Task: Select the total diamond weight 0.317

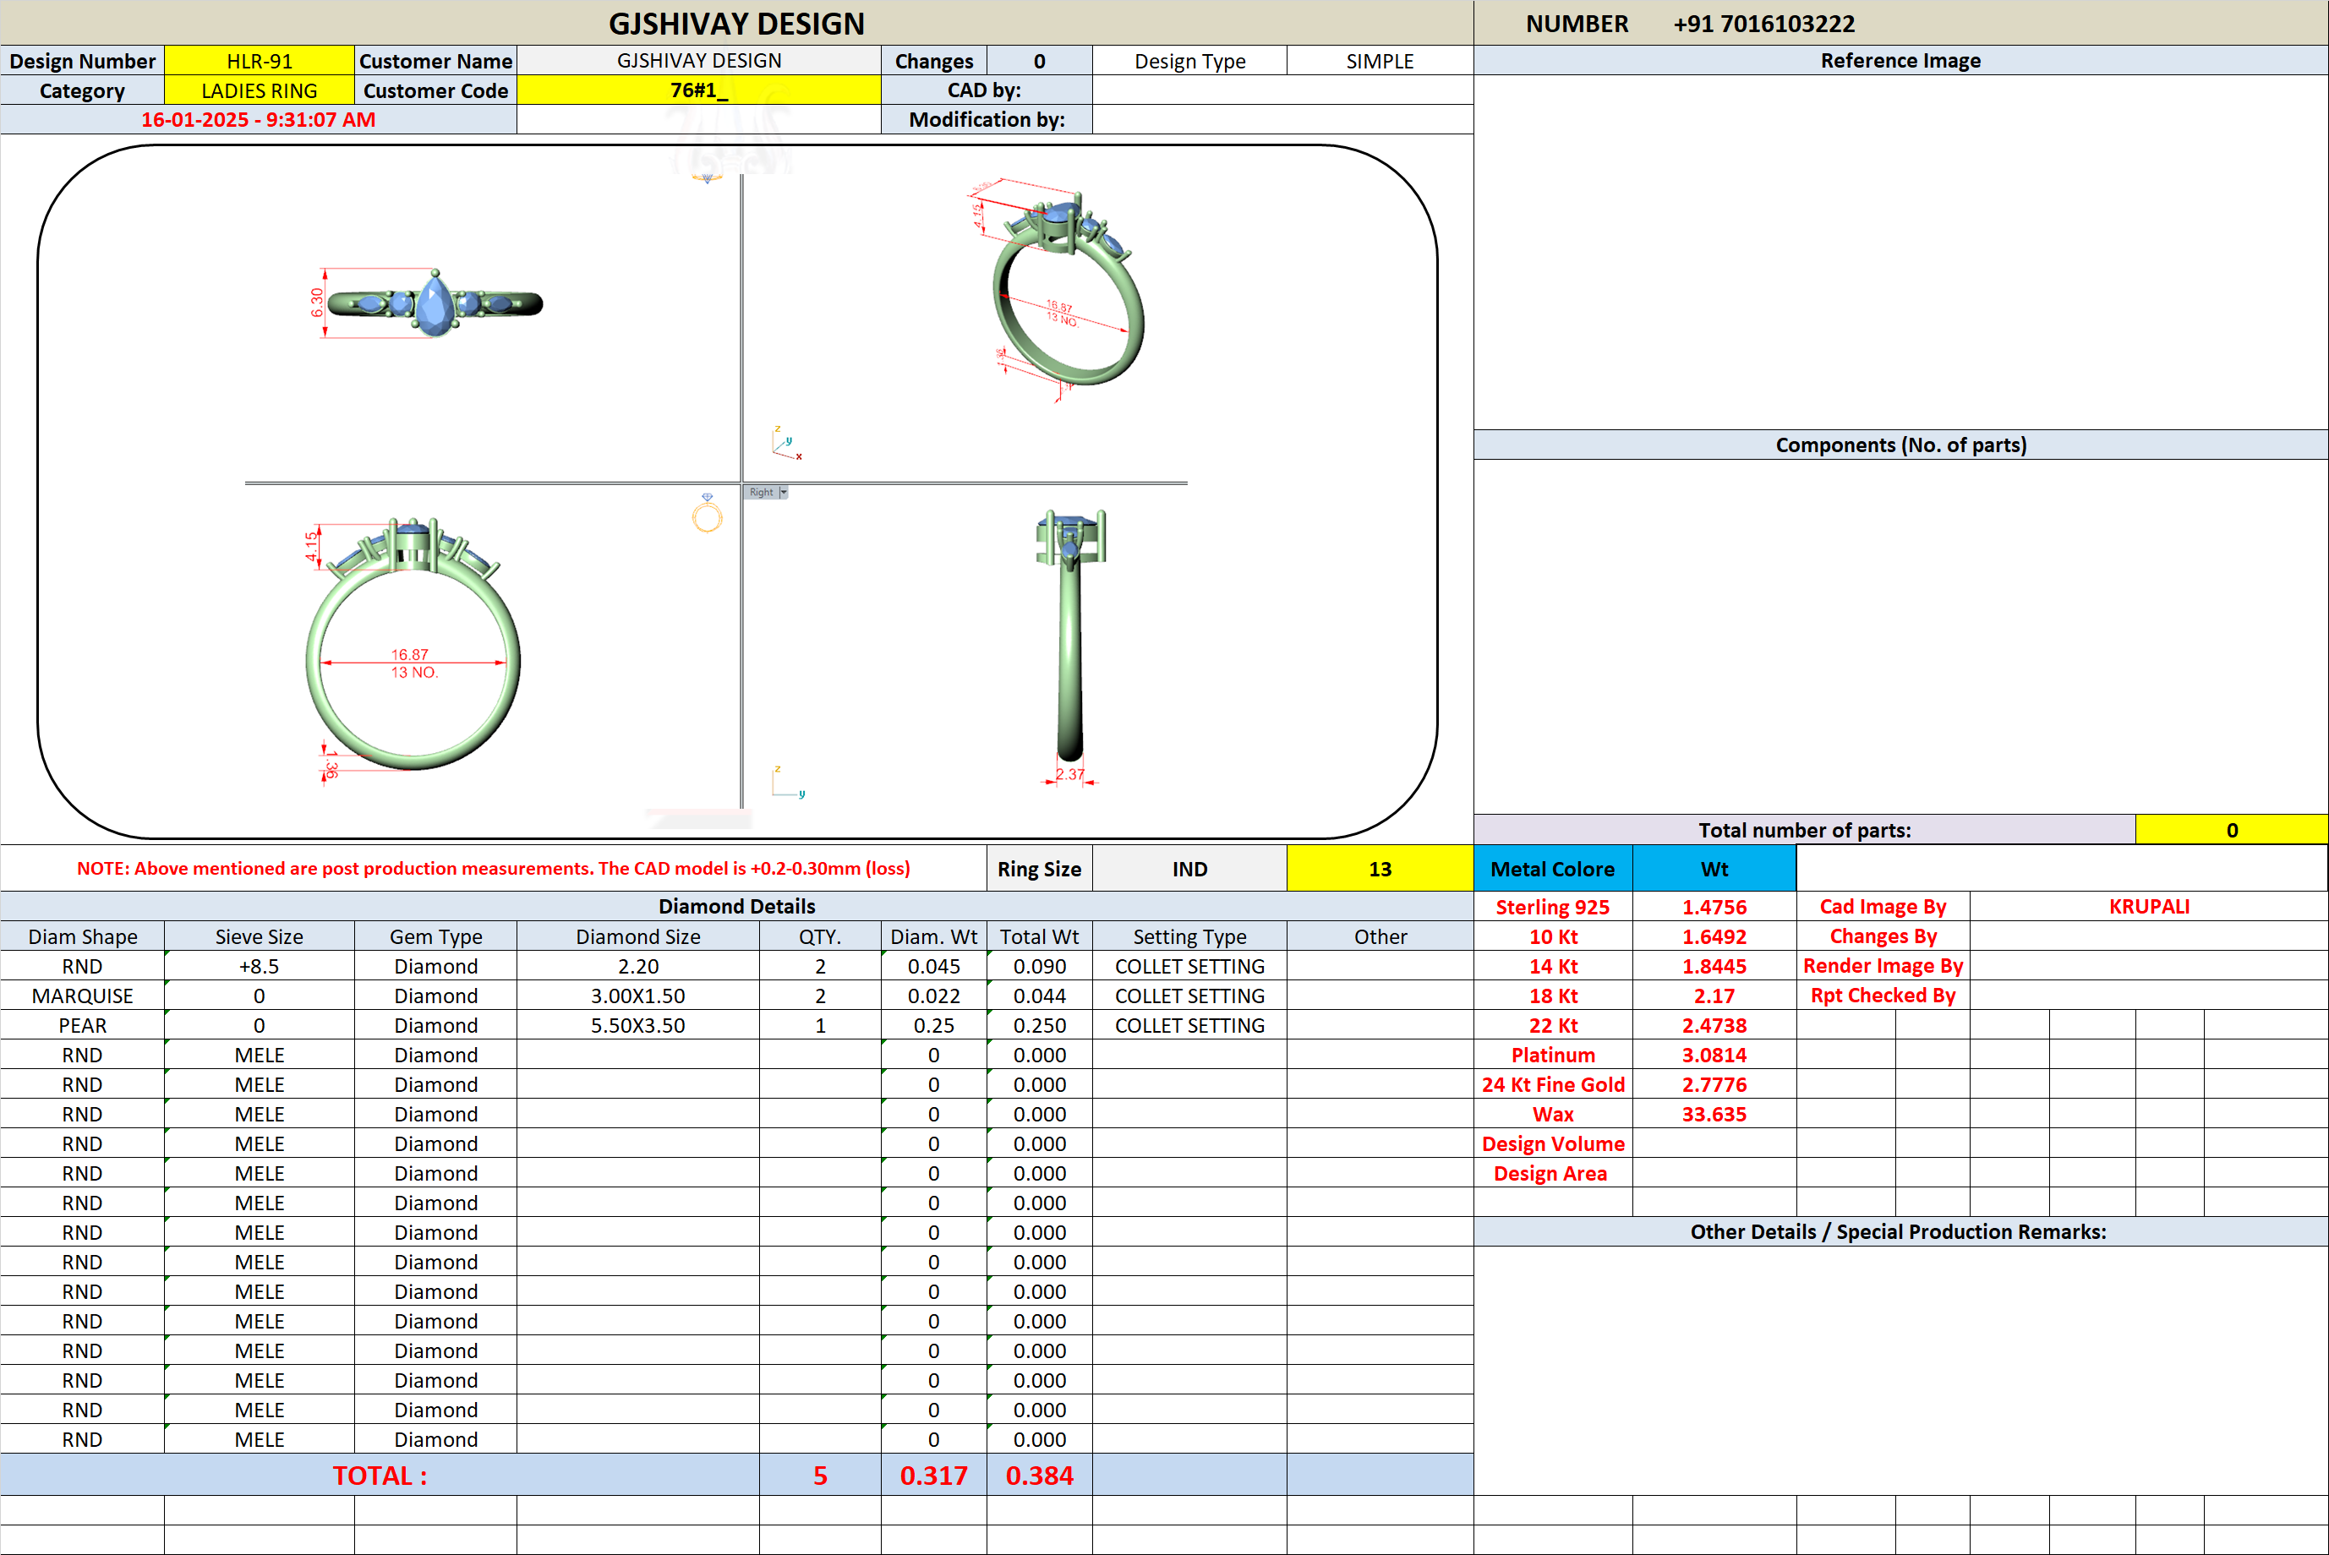Action: click(933, 1476)
